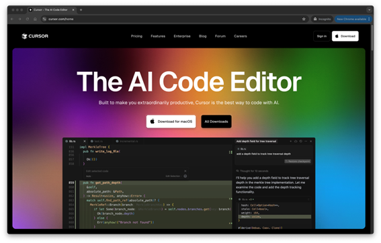Click the Sign in button
The width and height of the screenshot is (381, 243).
click(x=322, y=36)
